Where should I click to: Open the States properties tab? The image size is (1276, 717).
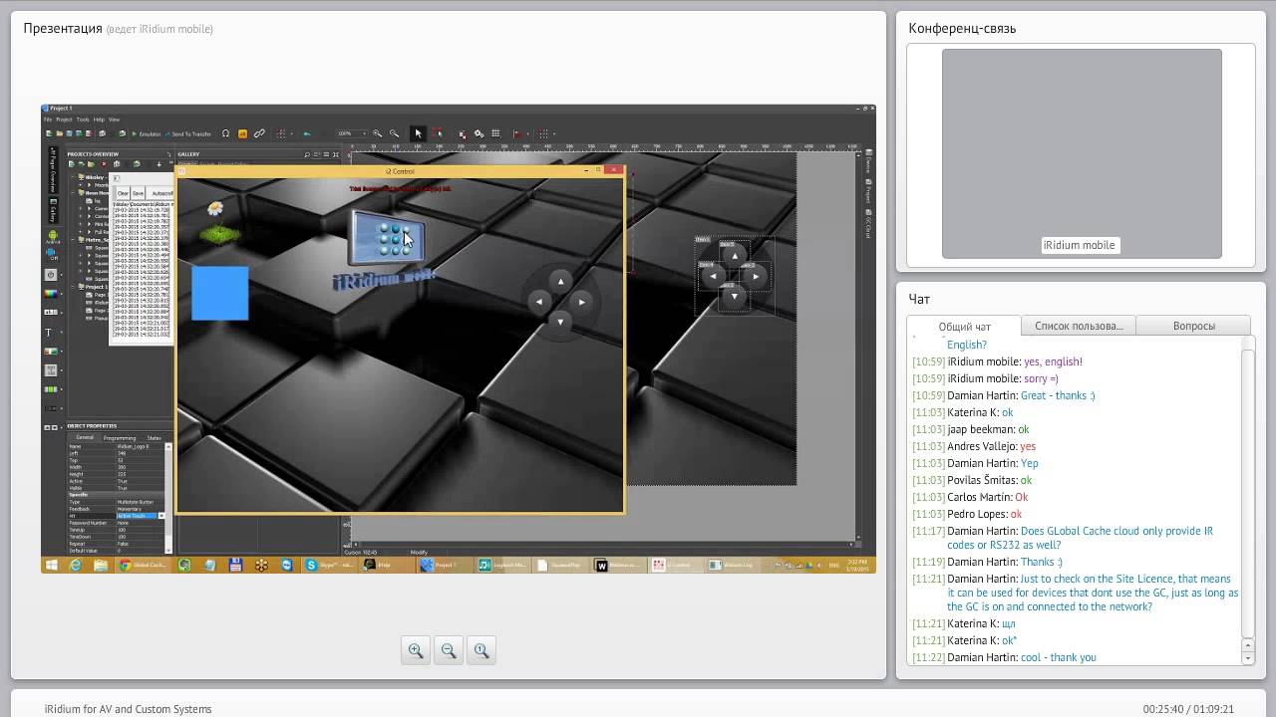click(155, 437)
